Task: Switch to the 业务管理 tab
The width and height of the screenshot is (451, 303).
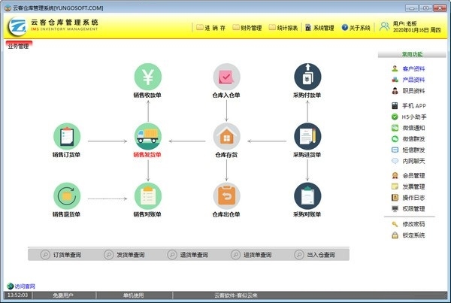Action: pyautogui.click(x=19, y=46)
